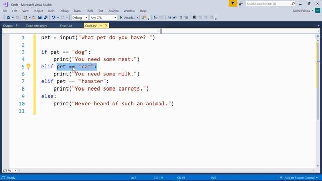Open the Debug menu
The height and width of the screenshot is (181, 322).
(x=64, y=11)
